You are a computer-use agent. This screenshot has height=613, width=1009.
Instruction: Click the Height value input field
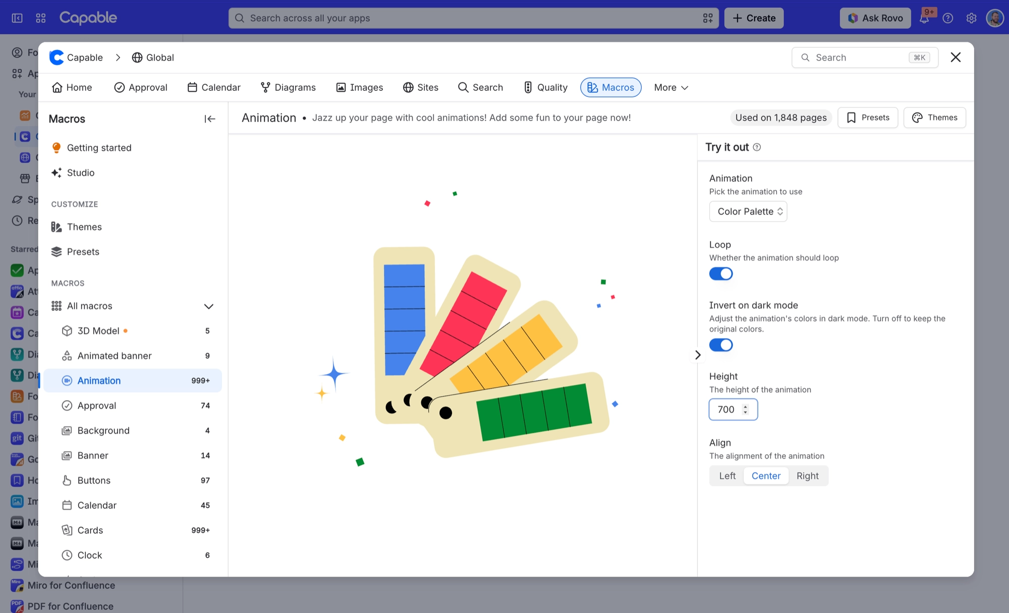tap(733, 410)
